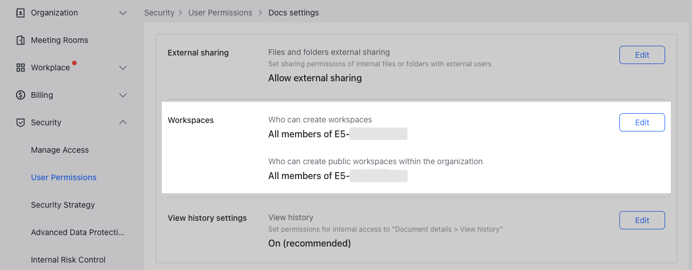The image size is (692, 270).
Task: Expand the Billing section chevron
Action: (x=122, y=95)
